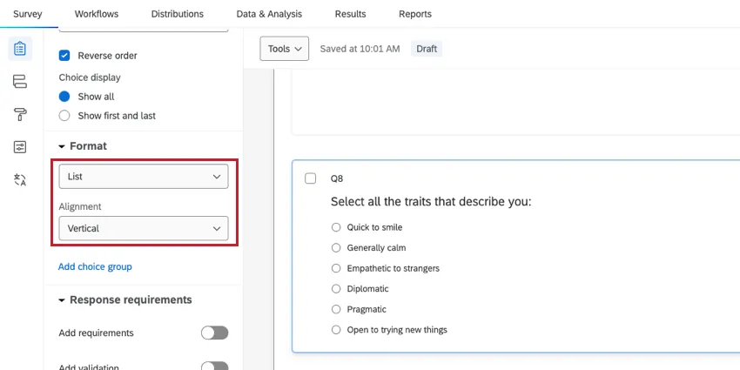Screen dimensions: 740x370
Task: Choose the Diplomatic answer option
Action: [337, 289]
